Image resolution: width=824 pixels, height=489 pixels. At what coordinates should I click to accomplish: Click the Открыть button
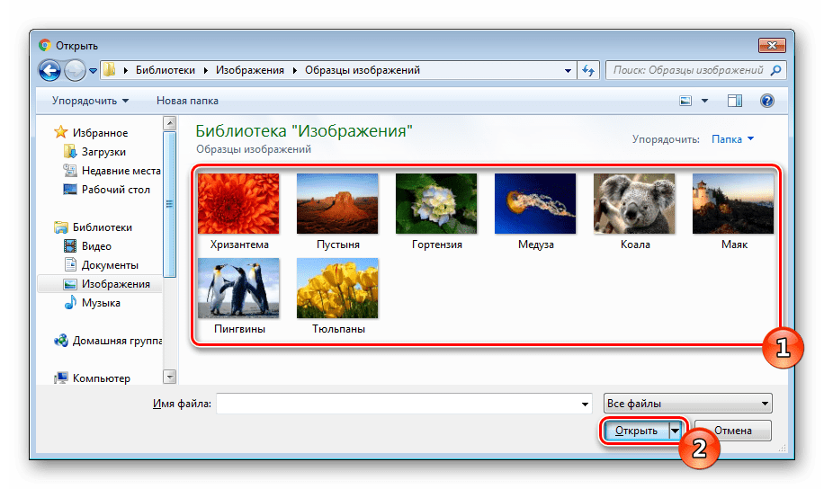coord(636,431)
